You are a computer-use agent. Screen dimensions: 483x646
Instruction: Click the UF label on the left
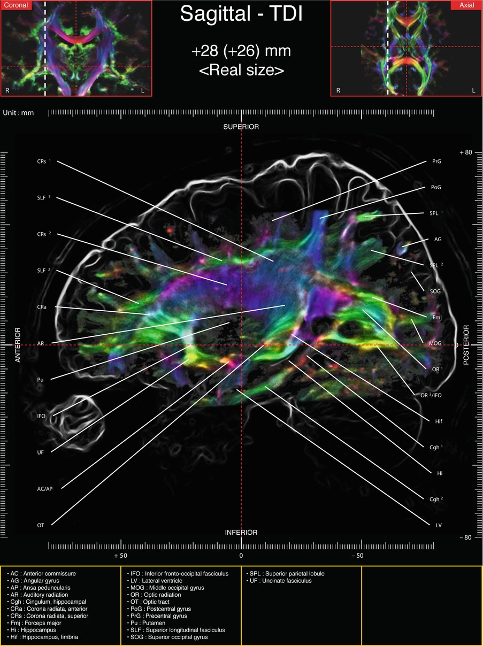(x=40, y=452)
